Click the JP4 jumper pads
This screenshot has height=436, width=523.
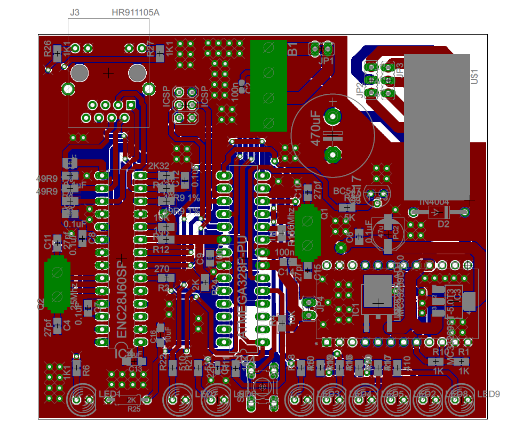(x=308, y=309)
